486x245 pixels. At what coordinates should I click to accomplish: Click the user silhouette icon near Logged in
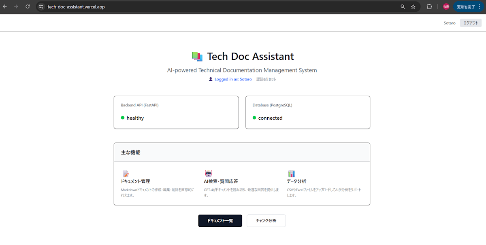pyautogui.click(x=210, y=79)
